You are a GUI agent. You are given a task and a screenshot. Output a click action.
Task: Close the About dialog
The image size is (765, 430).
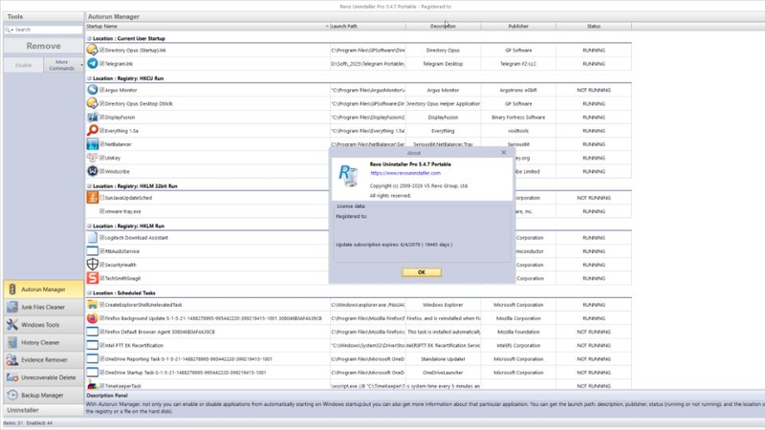point(504,153)
